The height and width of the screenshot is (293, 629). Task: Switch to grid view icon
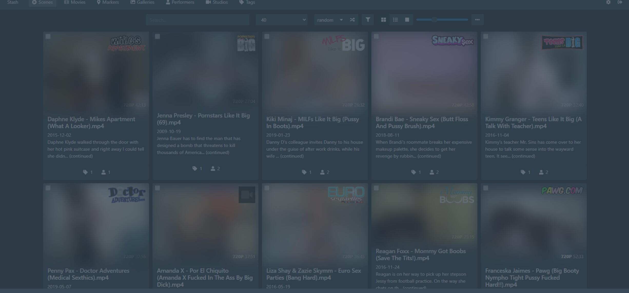384,20
